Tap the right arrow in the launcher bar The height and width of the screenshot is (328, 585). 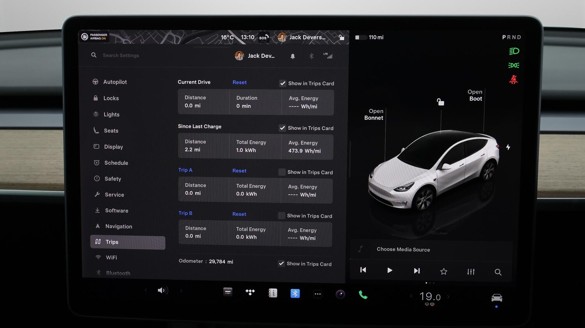(x=181, y=291)
